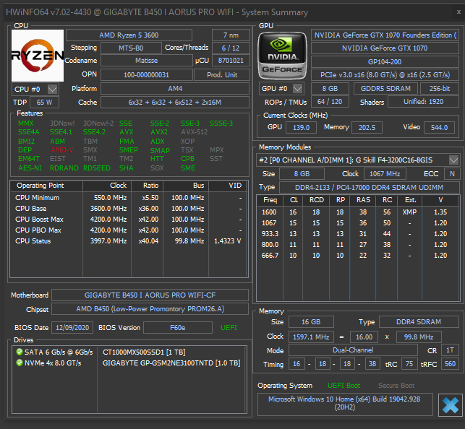Select the CPU Status row
This screenshot has height=429, width=465.
click(x=129, y=241)
